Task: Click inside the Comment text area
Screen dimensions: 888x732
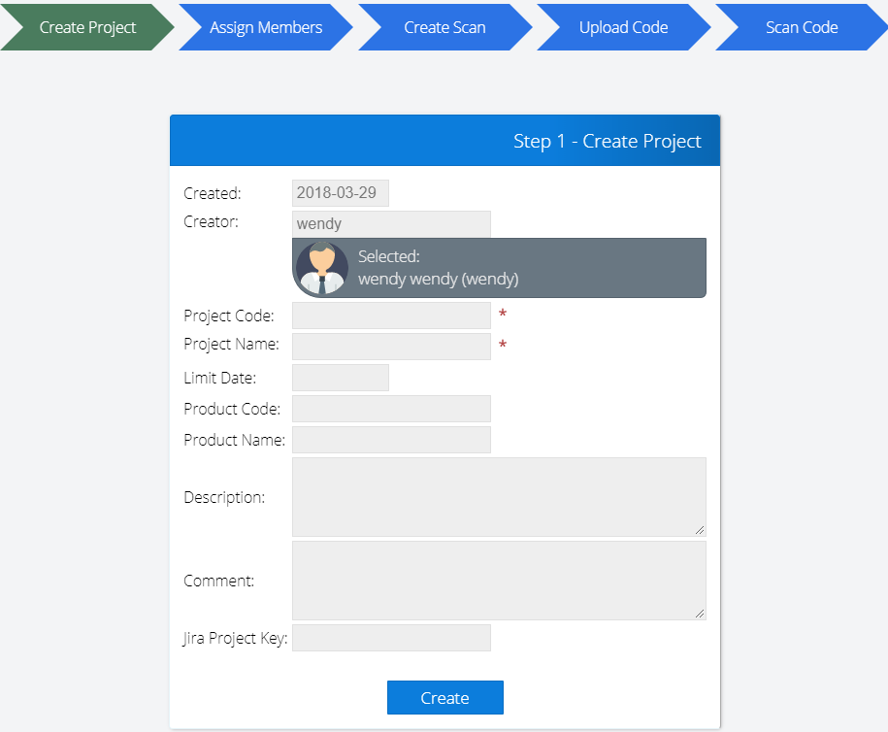Action: (499, 581)
